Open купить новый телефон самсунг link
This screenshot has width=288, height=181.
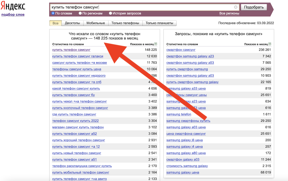coord(77,153)
